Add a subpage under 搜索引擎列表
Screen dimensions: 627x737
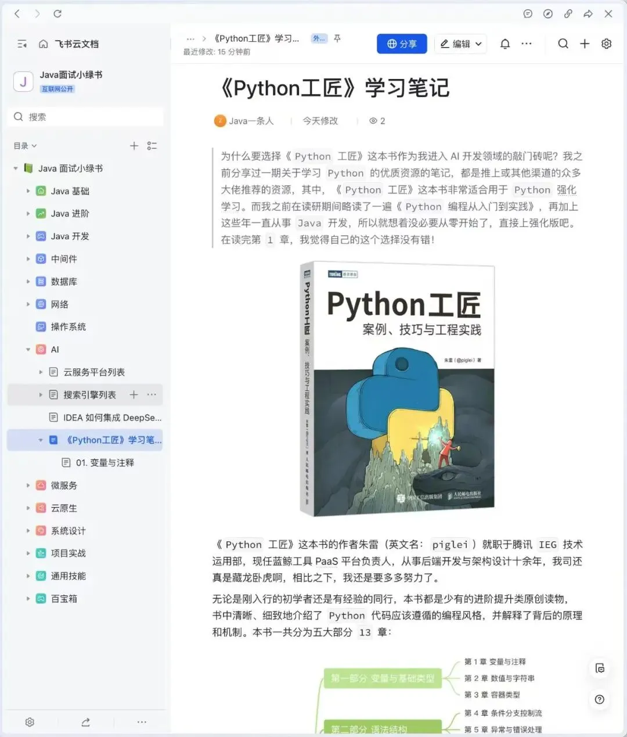click(134, 395)
